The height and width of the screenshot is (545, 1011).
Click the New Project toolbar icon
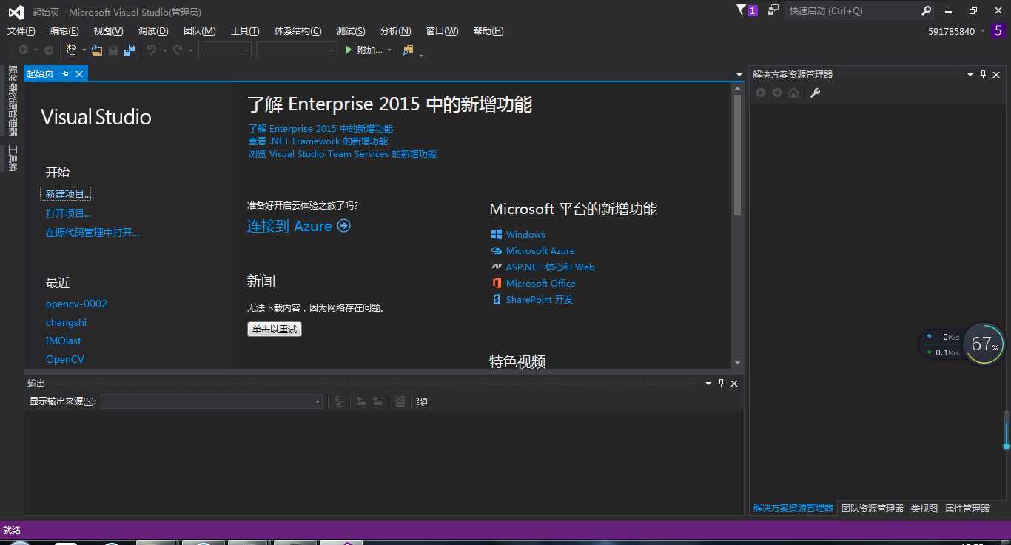[x=71, y=50]
